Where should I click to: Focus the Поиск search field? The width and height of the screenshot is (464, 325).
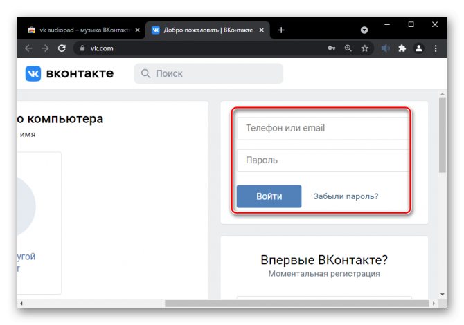[208, 73]
